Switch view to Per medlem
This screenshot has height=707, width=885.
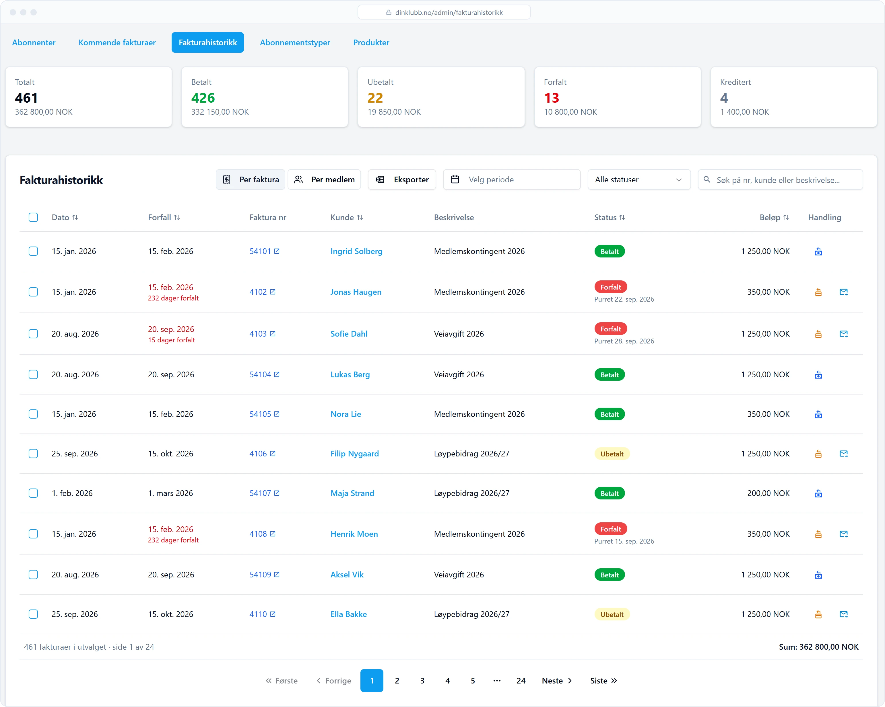point(324,180)
